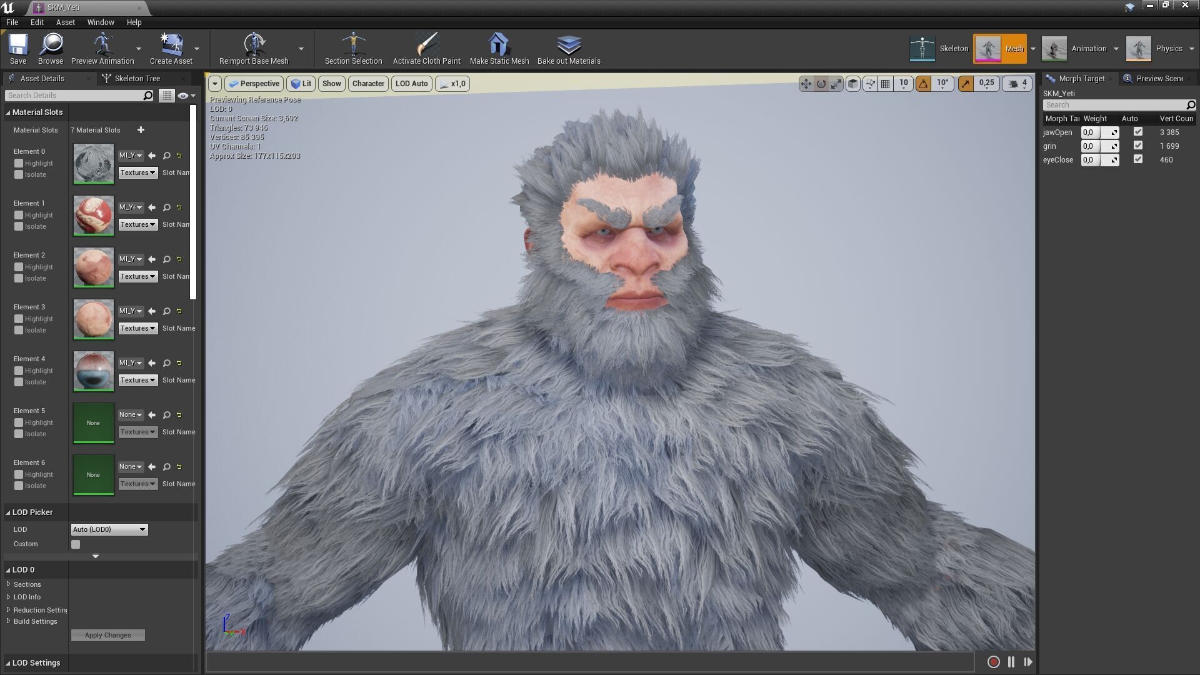Activate Cloth Paint tool

(426, 49)
